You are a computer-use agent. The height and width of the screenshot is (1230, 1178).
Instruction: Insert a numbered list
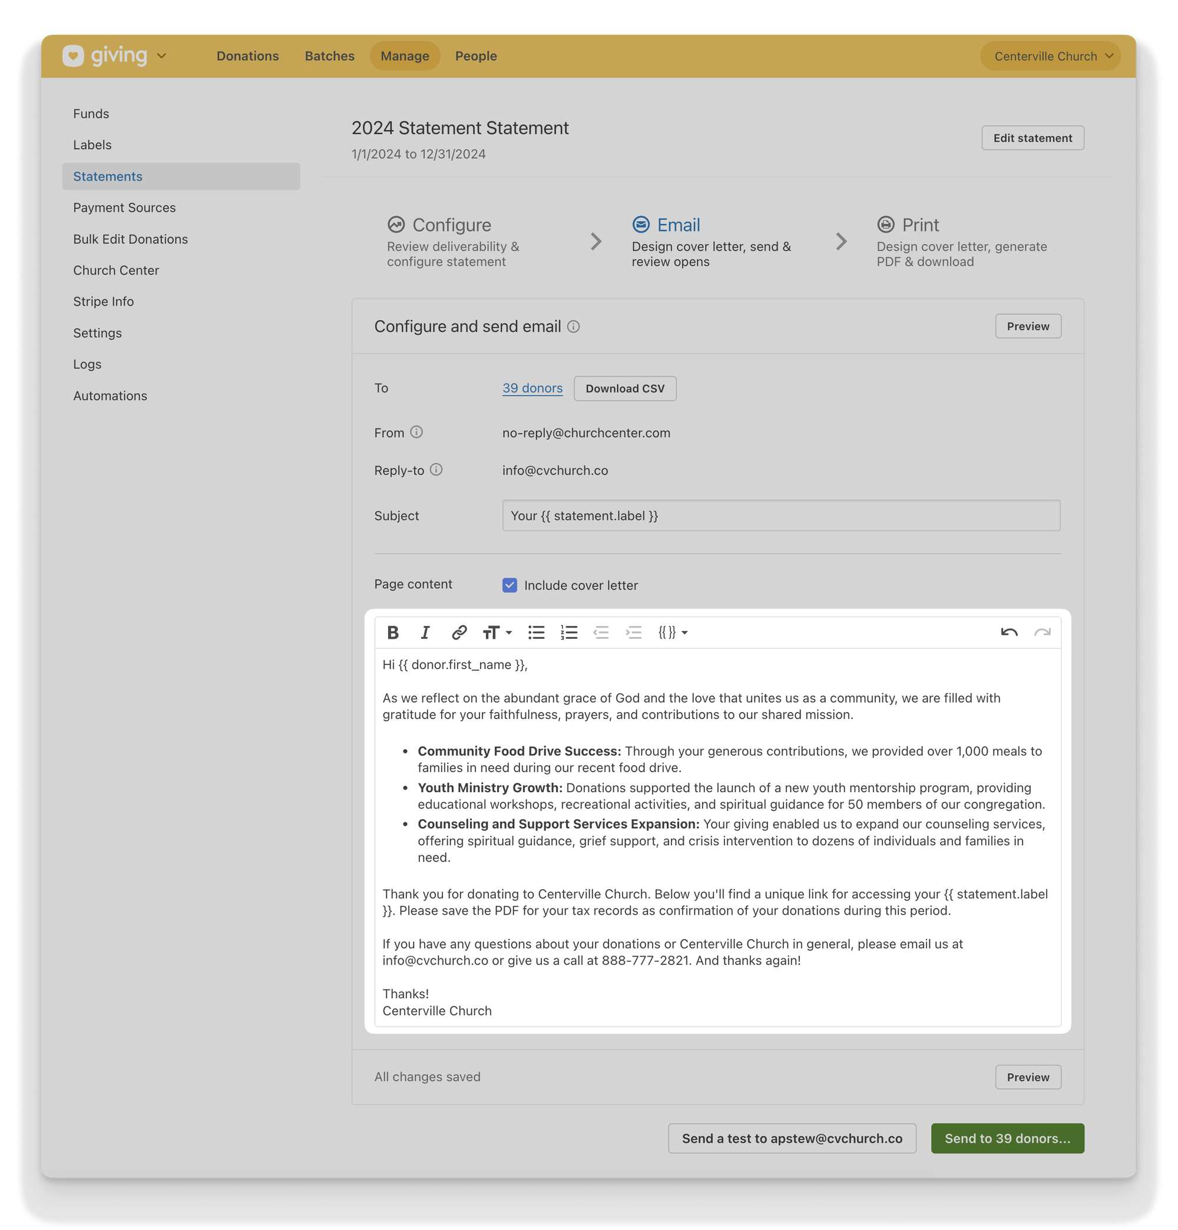tap(569, 632)
